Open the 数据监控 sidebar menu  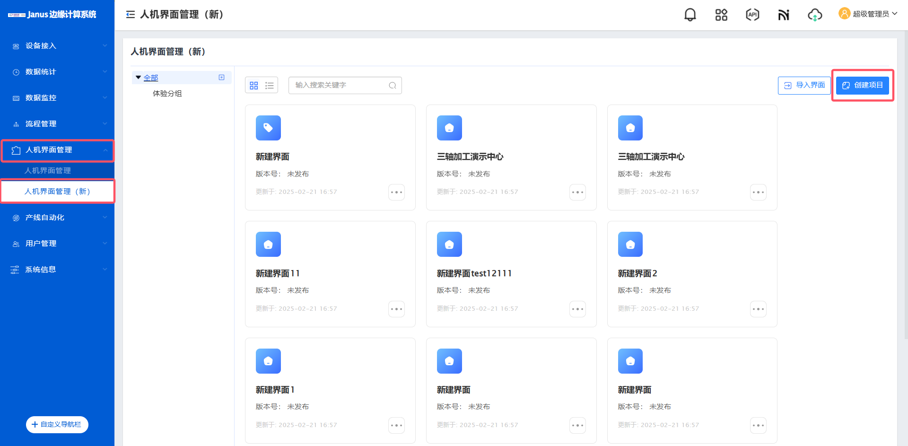(57, 98)
